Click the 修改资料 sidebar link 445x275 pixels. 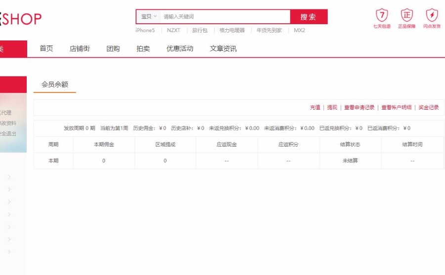point(8,123)
